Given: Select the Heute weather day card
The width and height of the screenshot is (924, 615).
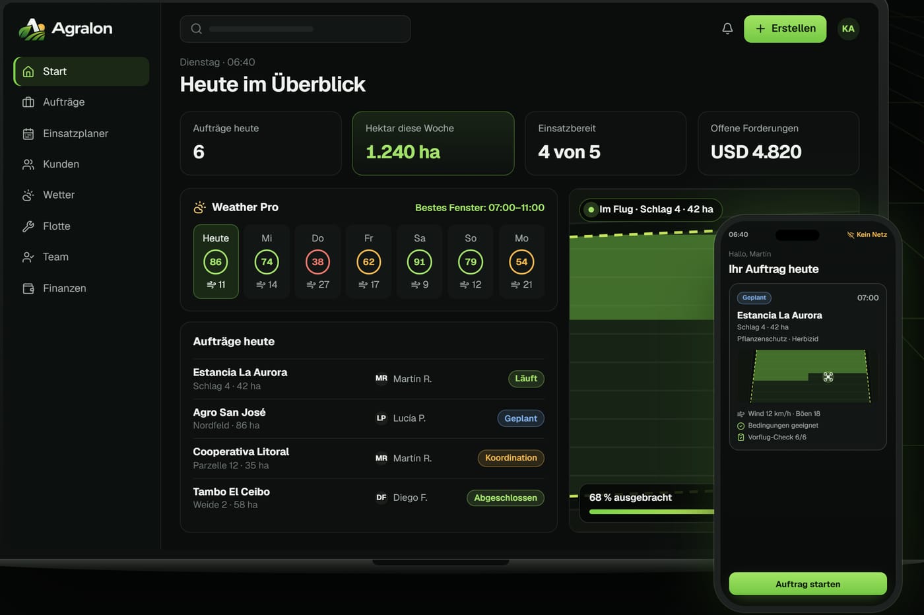Looking at the screenshot, I should [x=216, y=261].
